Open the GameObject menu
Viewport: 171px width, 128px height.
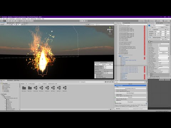pos(12,19)
